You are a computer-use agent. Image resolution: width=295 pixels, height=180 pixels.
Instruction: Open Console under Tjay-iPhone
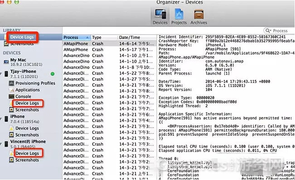[x=23, y=96]
